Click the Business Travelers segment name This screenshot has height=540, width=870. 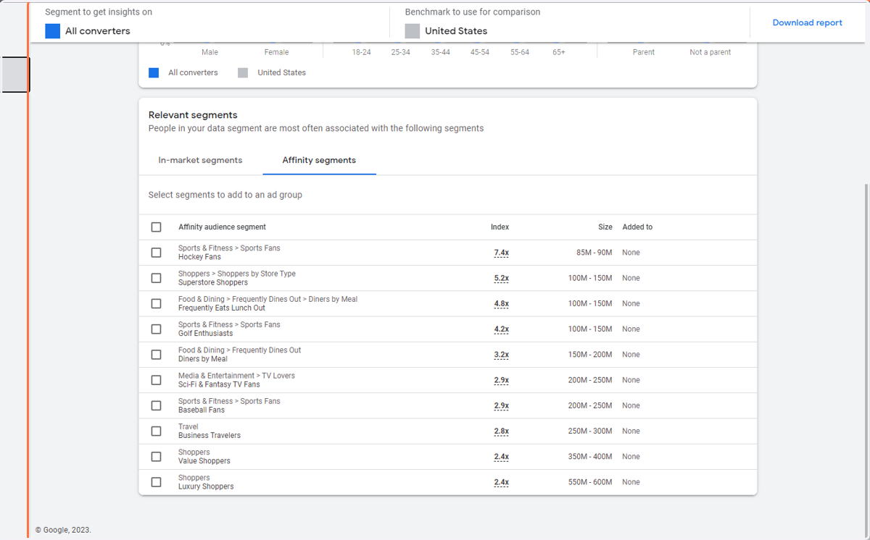click(210, 436)
